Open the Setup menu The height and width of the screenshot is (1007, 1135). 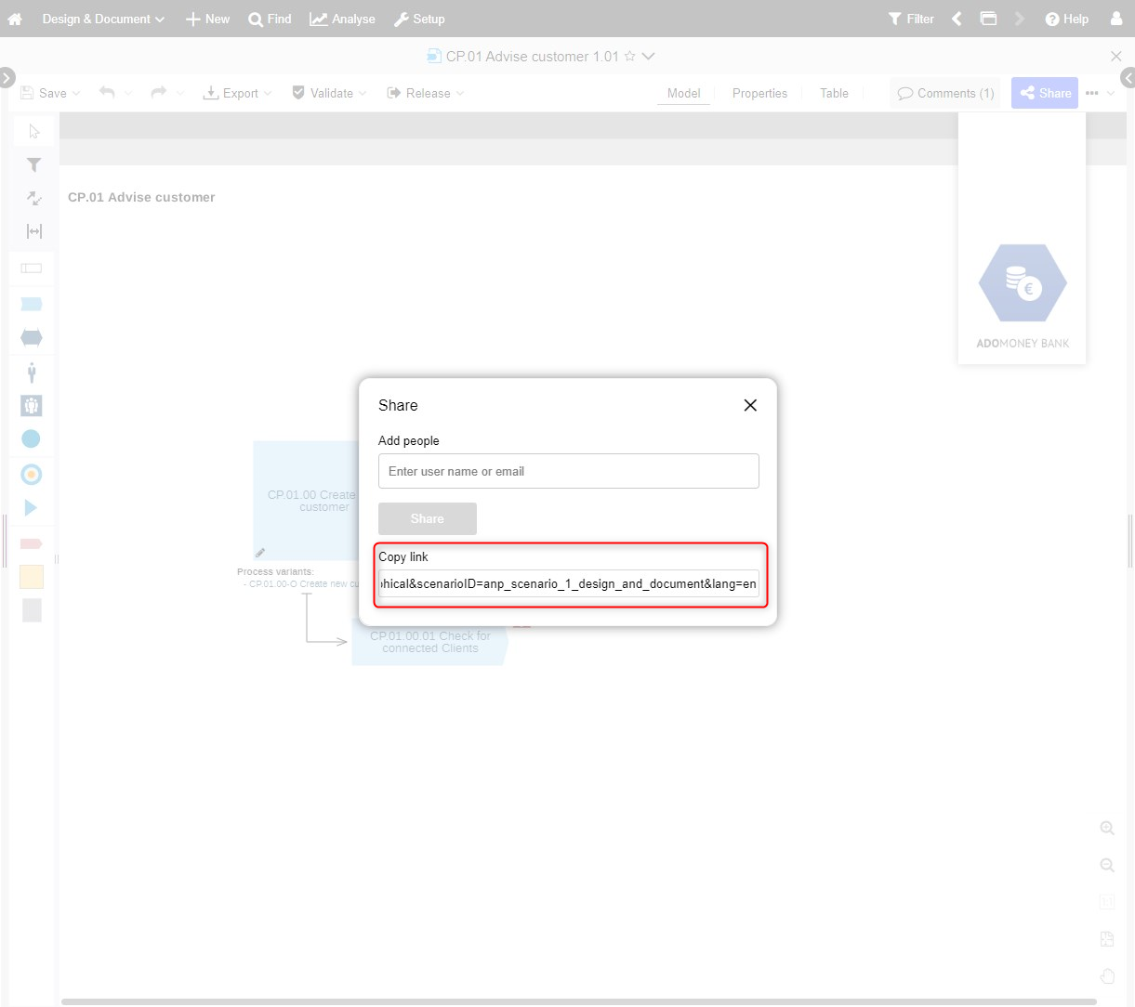click(x=419, y=19)
